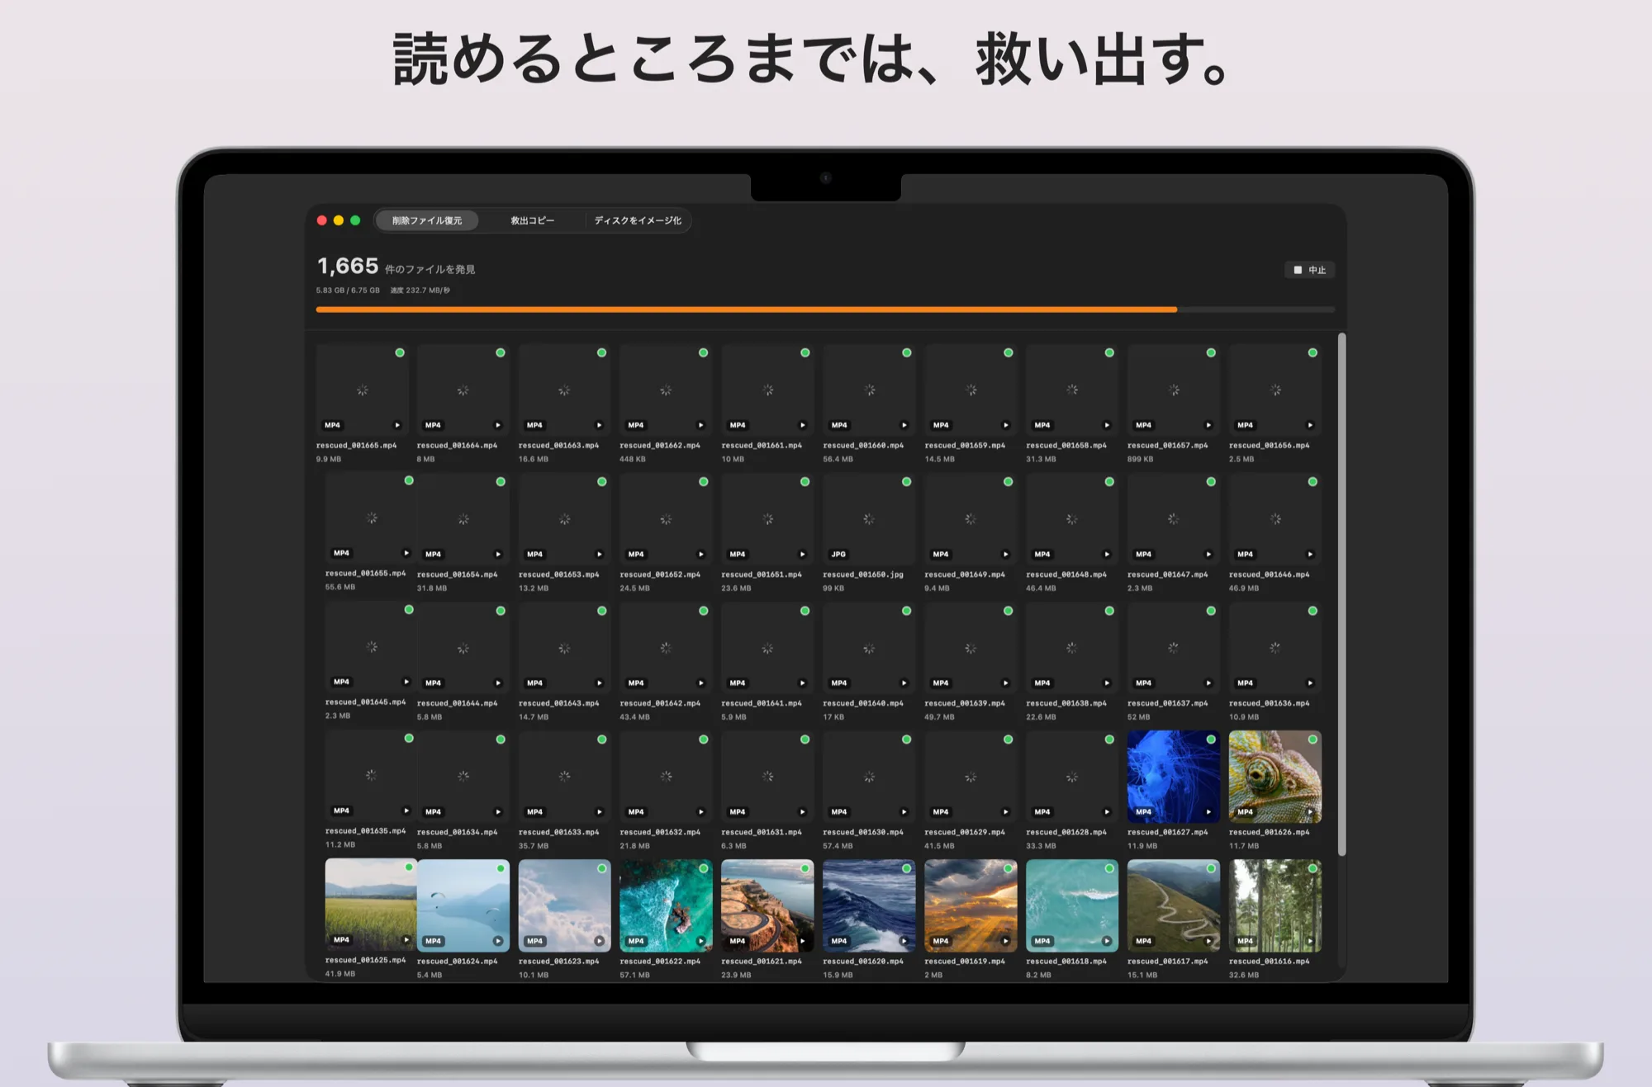
Task: Click the green status dot on rescued_001626.mp4
Action: click(1313, 740)
